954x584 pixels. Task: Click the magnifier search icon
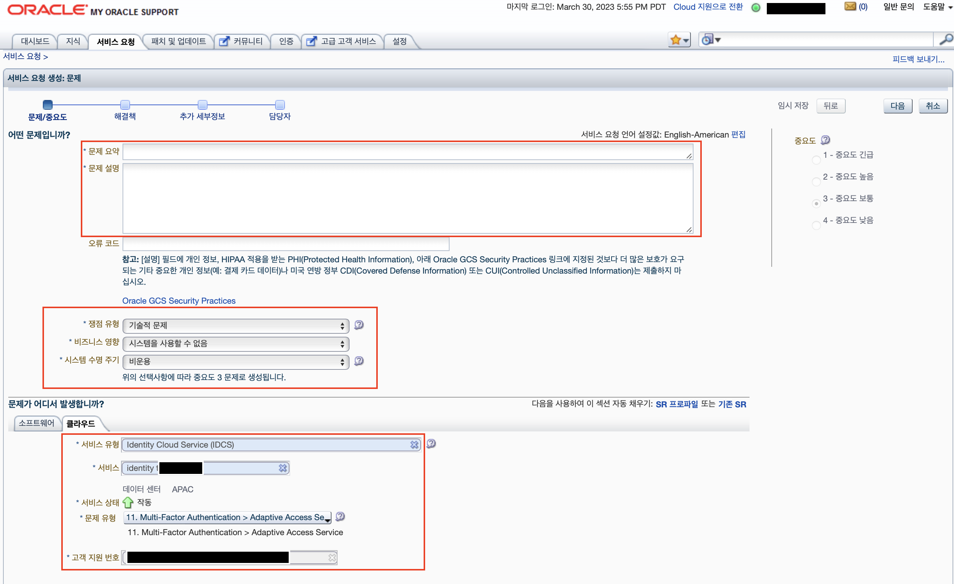[x=945, y=39]
